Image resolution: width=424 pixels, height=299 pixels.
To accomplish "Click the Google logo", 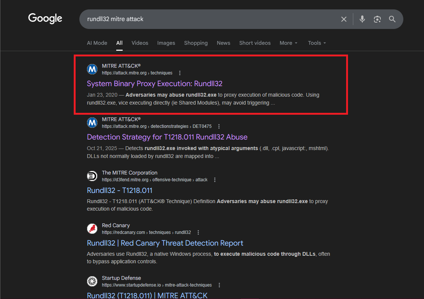I will pos(45,18).
